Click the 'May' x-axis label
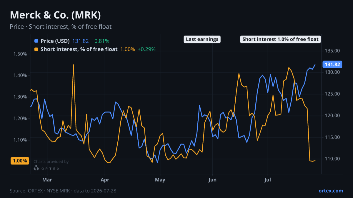Image resolution: width=353 pixels, height=198 pixels. pyautogui.click(x=160, y=179)
